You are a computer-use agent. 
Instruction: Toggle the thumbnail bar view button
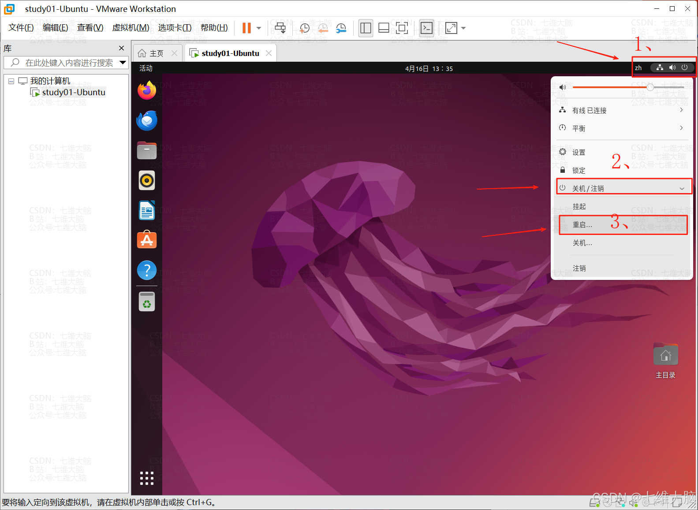(x=384, y=28)
